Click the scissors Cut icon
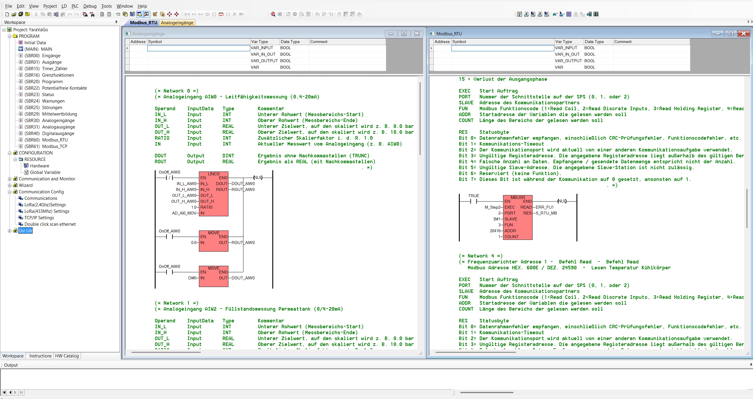The width and height of the screenshot is (753, 399). click(36, 14)
